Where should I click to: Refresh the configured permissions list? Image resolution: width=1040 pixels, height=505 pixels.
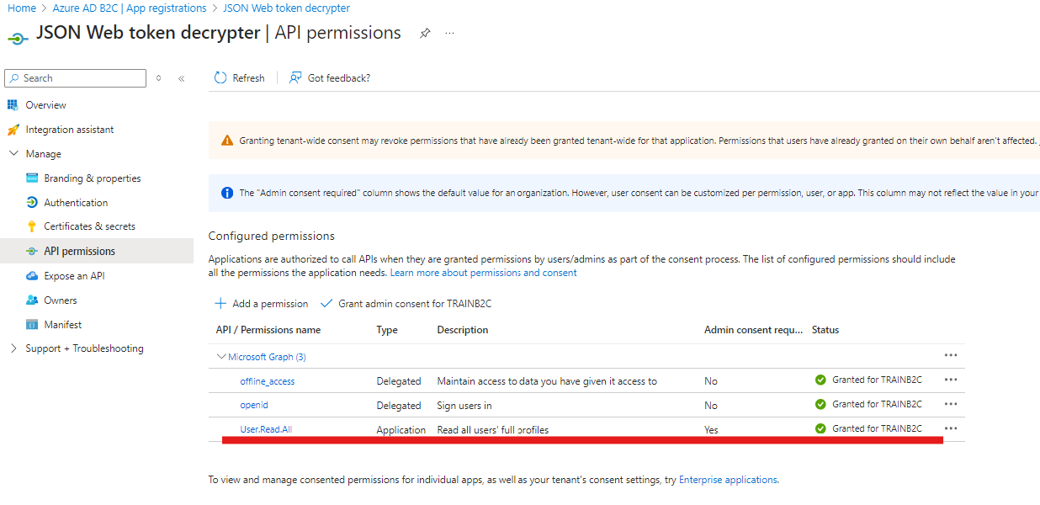239,77
